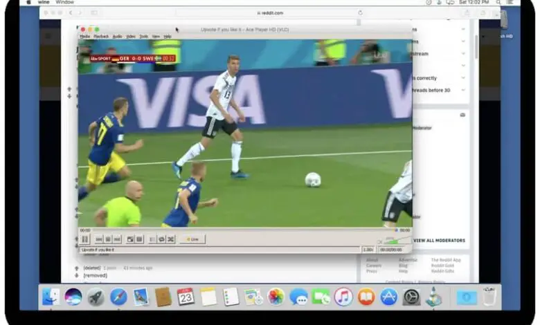Open Launchpad from the Dock
The width and height of the screenshot is (540, 325).
click(96, 297)
